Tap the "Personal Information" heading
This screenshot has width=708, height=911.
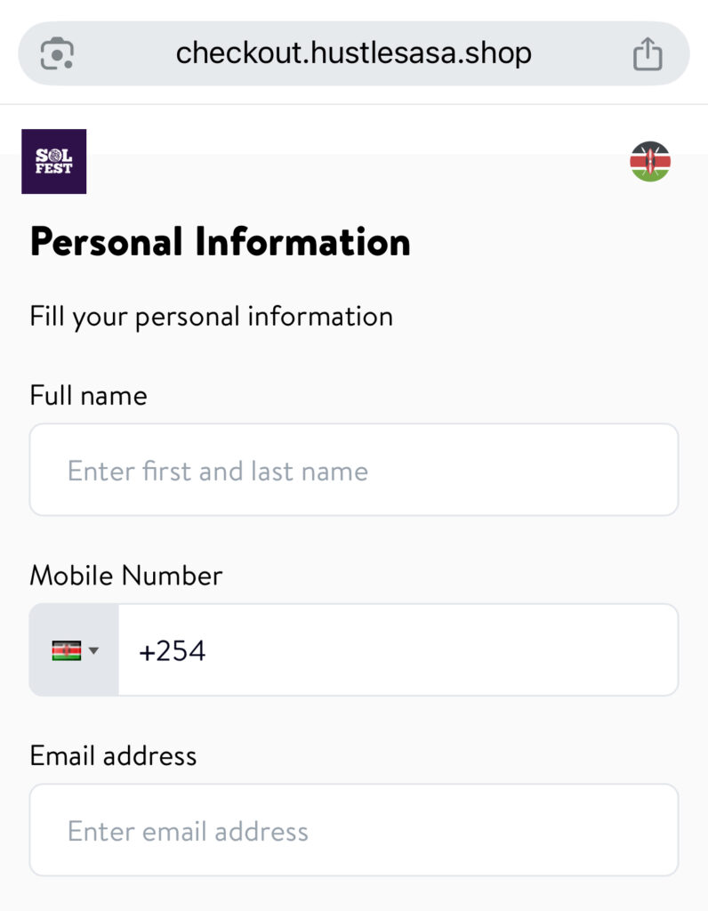tap(220, 242)
